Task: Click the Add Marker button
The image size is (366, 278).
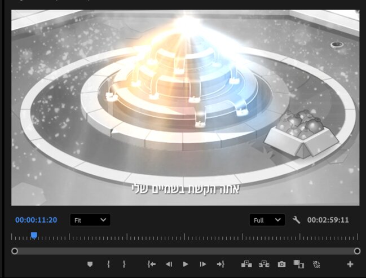Action: (90, 264)
